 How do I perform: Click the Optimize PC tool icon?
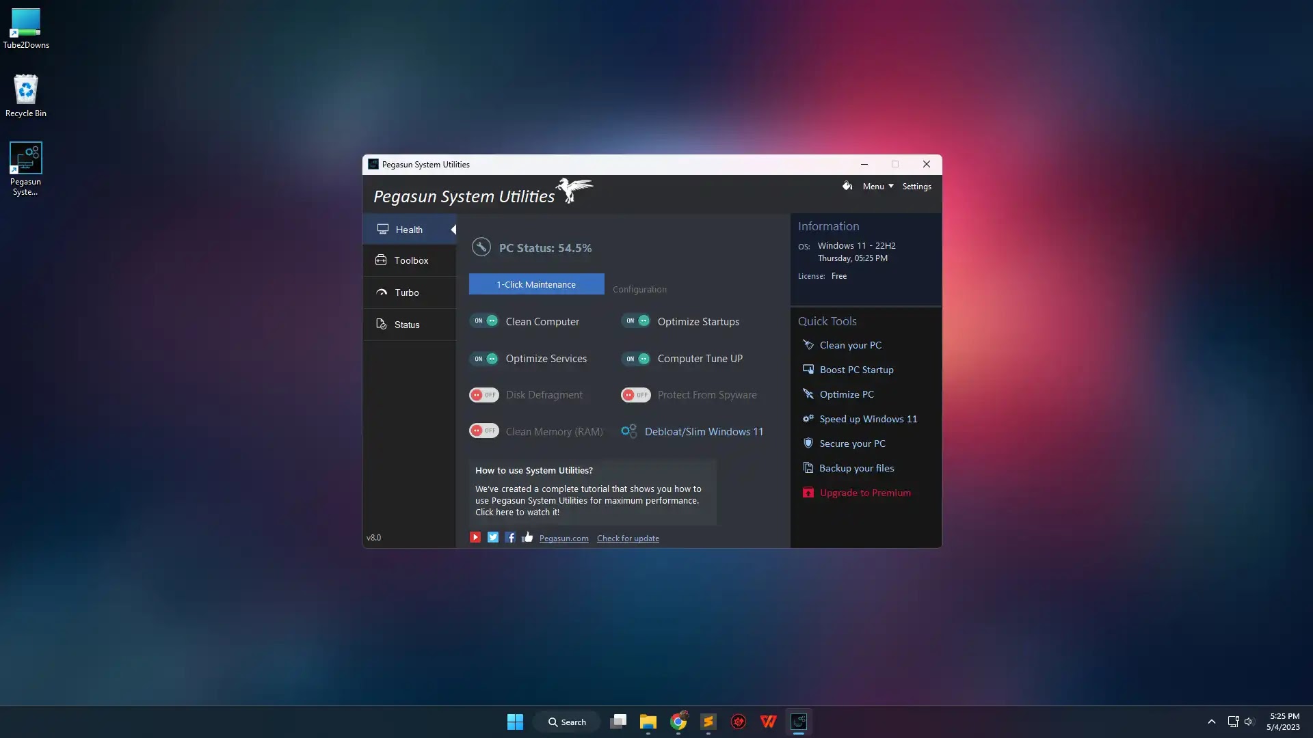pos(808,394)
